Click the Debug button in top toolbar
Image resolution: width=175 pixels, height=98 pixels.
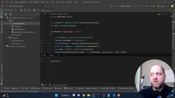pyautogui.click(x=161, y=6)
